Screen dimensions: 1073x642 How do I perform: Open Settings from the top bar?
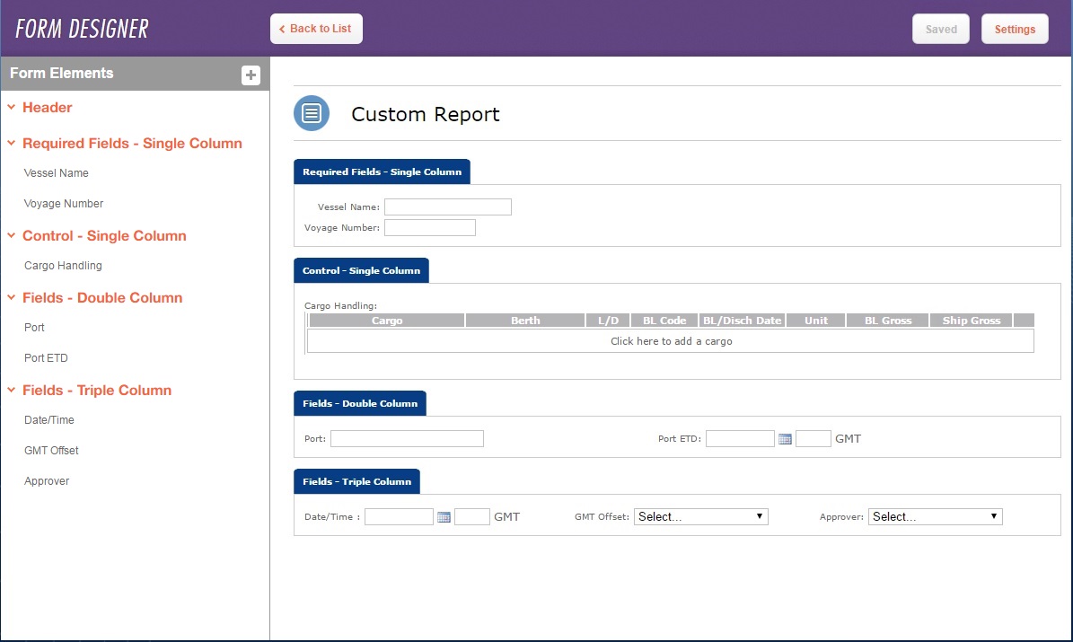(1015, 28)
